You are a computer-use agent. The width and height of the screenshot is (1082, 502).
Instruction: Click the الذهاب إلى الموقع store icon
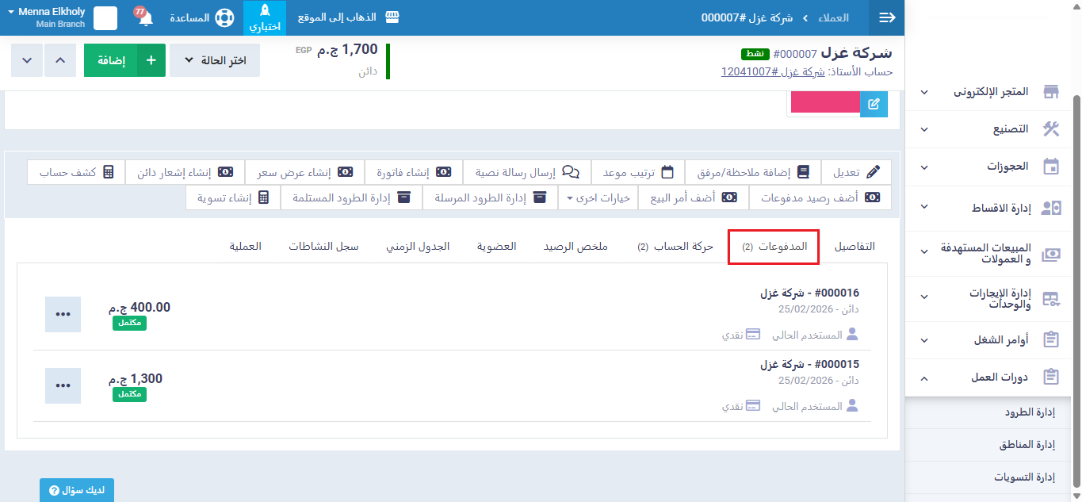point(392,17)
